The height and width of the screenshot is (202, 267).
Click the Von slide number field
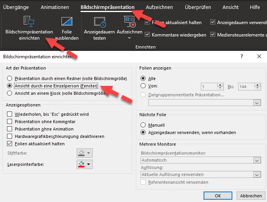209,87
